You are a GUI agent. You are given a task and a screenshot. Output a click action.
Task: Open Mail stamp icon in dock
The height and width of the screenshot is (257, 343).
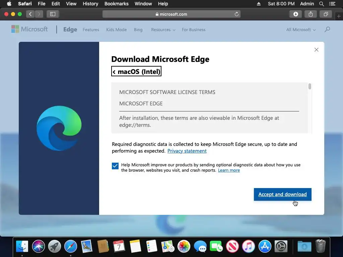tap(87, 246)
